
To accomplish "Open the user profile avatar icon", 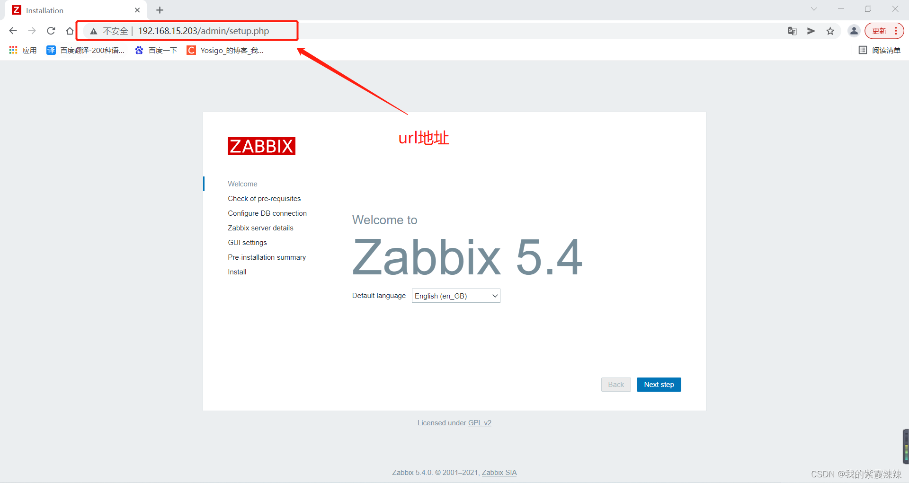I will (x=854, y=31).
